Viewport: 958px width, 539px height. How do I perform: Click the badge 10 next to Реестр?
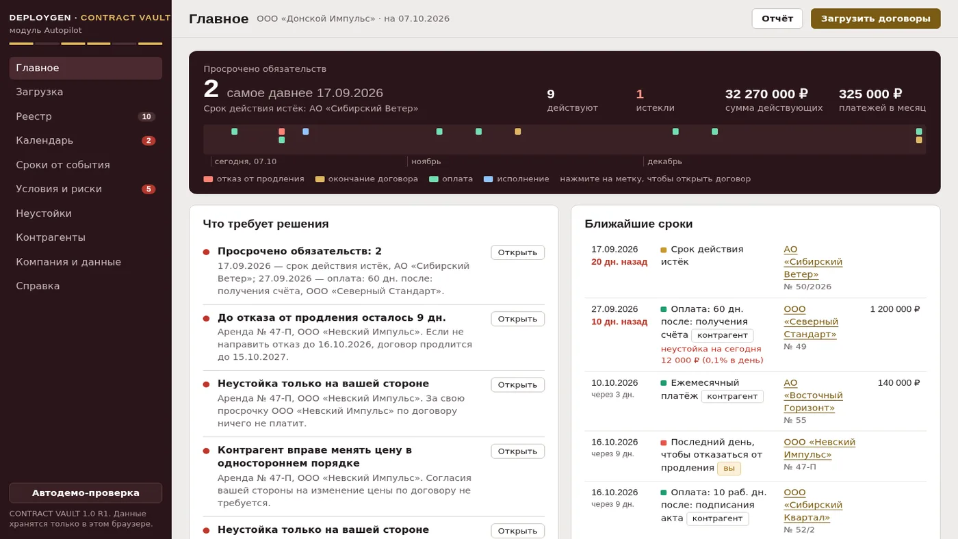[146, 117]
